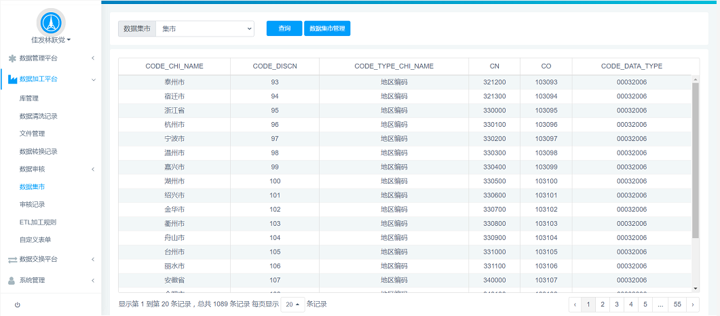Click the gear icon beside 数据管理平台
720x316 pixels.
pyautogui.click(x=12, y=58)
